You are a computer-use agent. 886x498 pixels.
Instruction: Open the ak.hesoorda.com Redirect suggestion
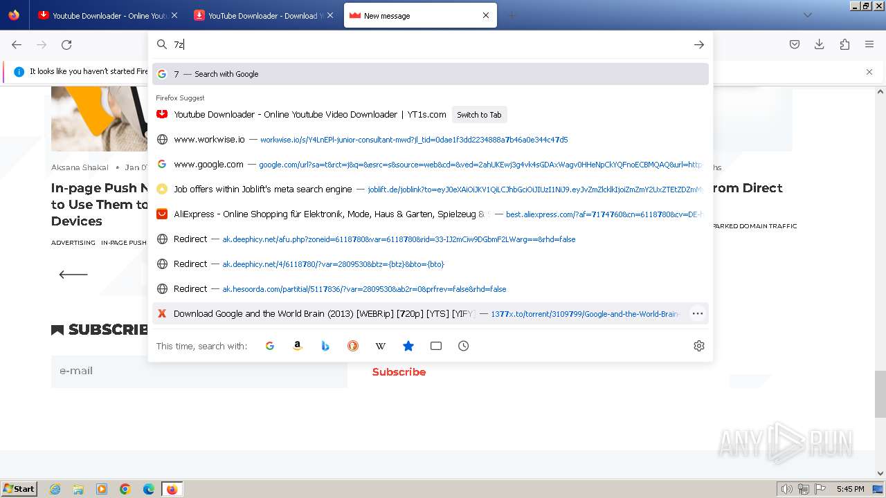[431, 289]
